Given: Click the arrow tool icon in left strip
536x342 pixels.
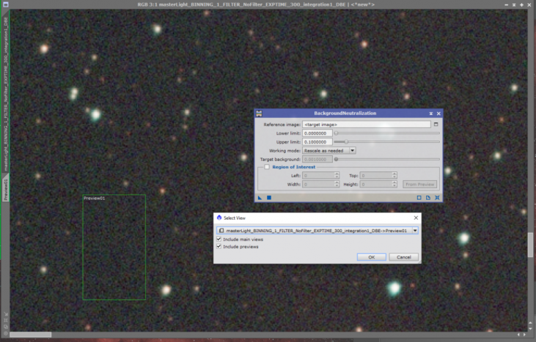Looking at the screenshot, I should tap(6, 313).
